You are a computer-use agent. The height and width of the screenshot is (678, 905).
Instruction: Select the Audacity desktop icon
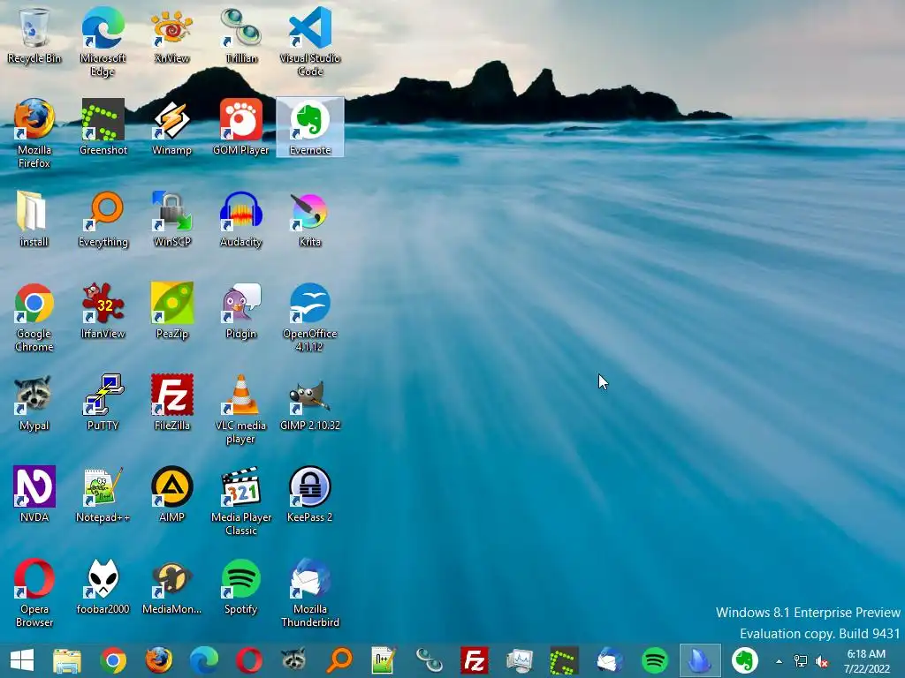click(241, 219)
